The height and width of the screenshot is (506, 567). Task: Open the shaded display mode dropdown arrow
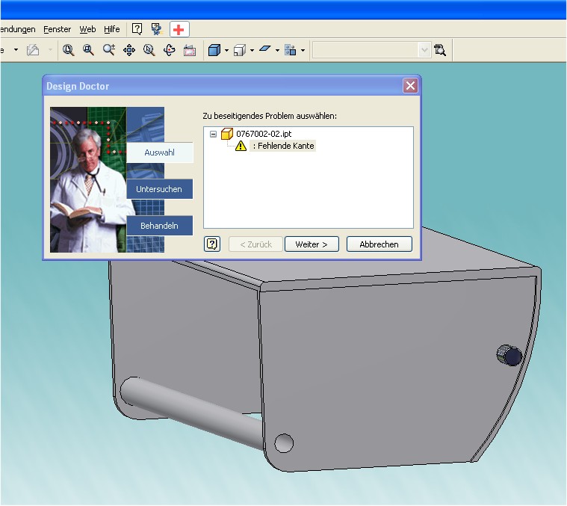227,50
